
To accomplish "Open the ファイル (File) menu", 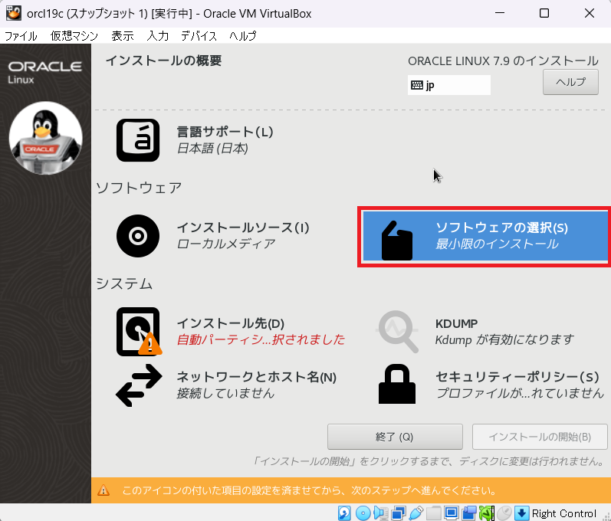I will [21, 36].
